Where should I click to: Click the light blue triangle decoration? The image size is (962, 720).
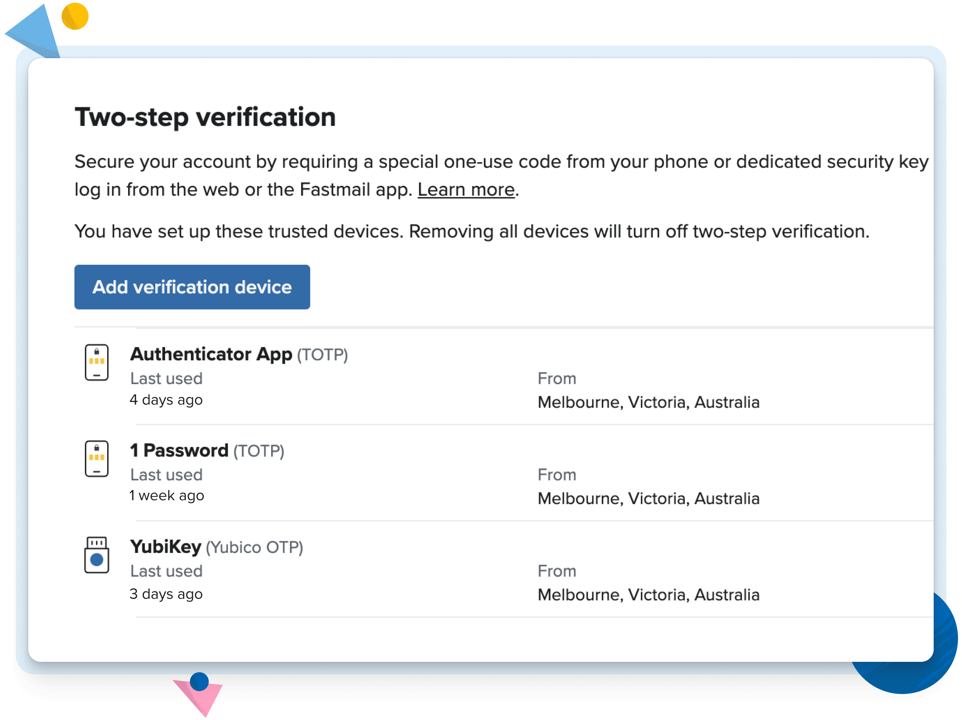pos(35,30)
